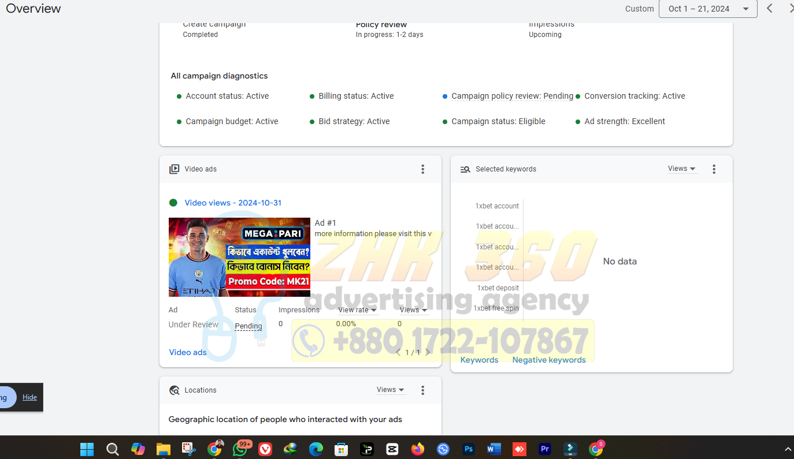The width and height of the screenshot is (794, 459).
Task: Open the Video views - 2024-10-31 campaign link
Action: [x=233, y=203]
